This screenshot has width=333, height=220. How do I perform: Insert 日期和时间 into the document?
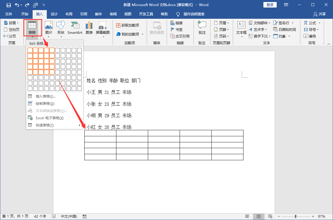click(285, 29)
